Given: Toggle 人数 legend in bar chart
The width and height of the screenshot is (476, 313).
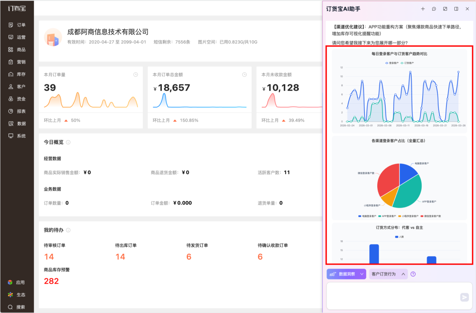Looking at the screenshot, I should tap(399, 237).
